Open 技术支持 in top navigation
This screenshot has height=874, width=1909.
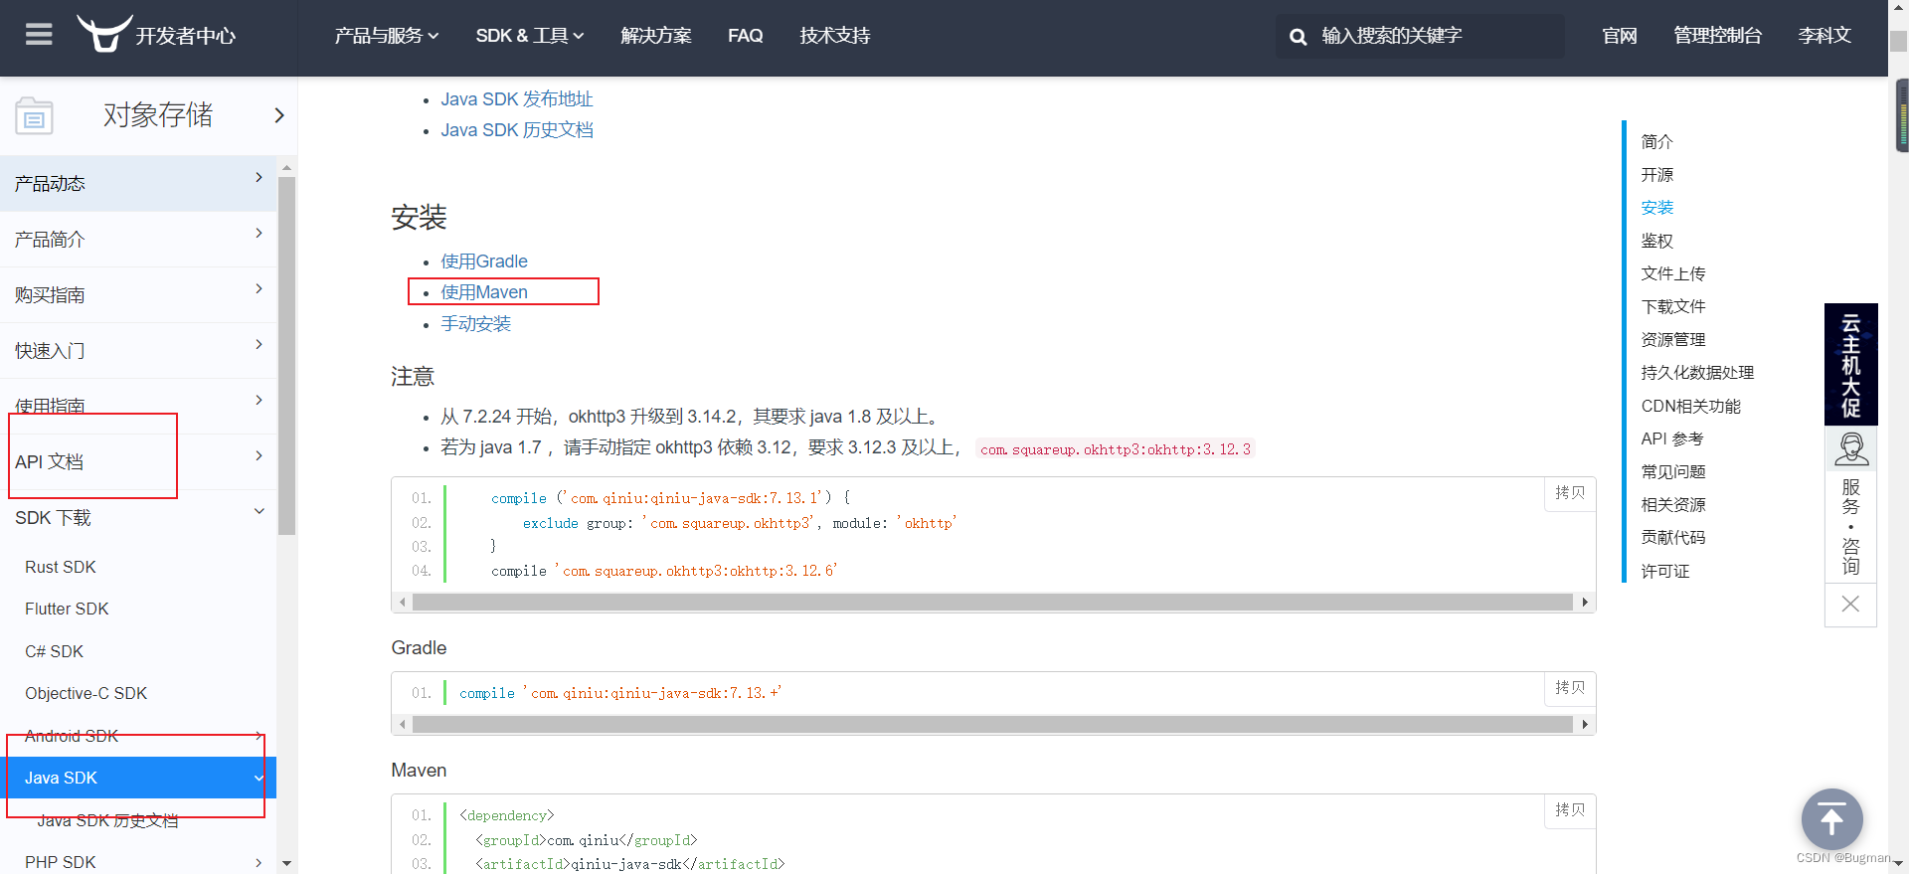[835, 36]
